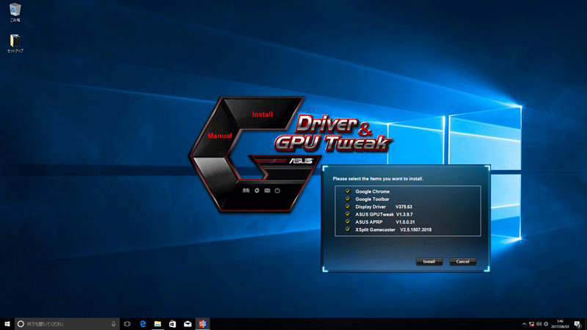
Task: Open File Explorer from the taskbar
Action: (x=158, y=323)
